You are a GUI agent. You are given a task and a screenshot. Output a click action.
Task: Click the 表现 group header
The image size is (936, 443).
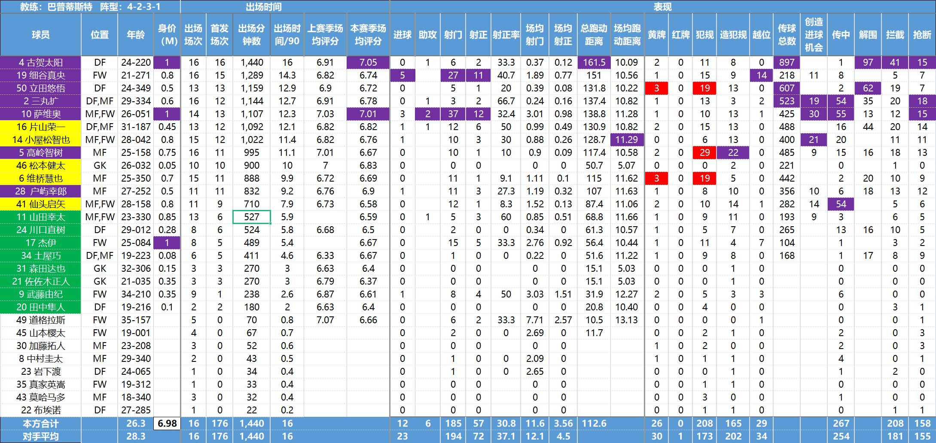(662, 7)
